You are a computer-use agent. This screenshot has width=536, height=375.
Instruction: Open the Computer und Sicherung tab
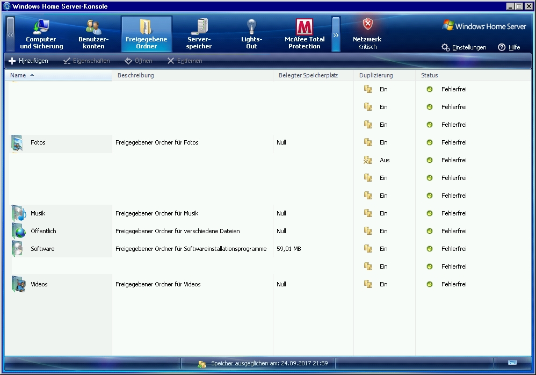coord(41,34)
